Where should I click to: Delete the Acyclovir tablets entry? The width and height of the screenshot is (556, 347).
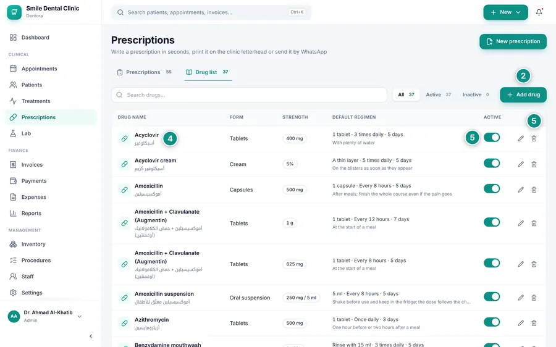point(534,138)
